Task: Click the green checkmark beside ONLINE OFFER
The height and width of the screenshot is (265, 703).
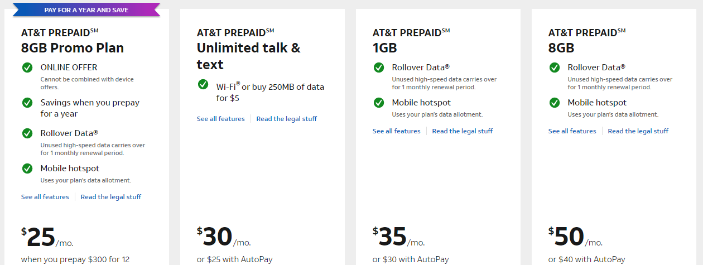Action: point(27,68)
